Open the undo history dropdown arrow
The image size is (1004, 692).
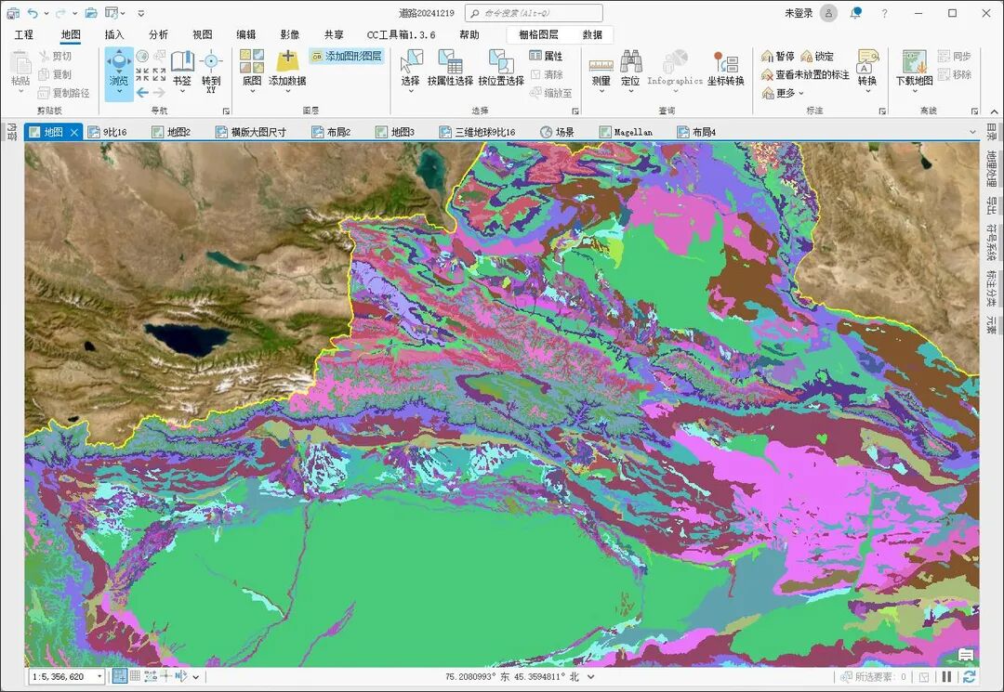click(46, 13)
